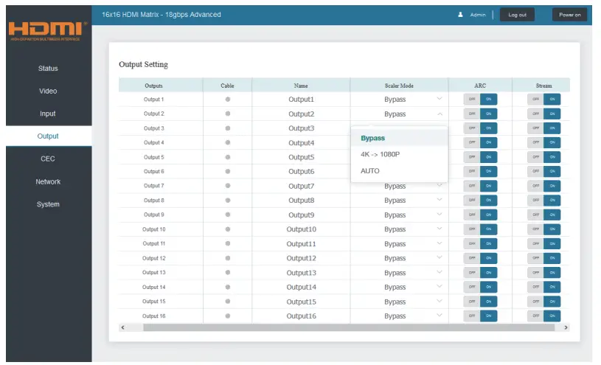Click Output 16 cable status indicator

(227, 316)
